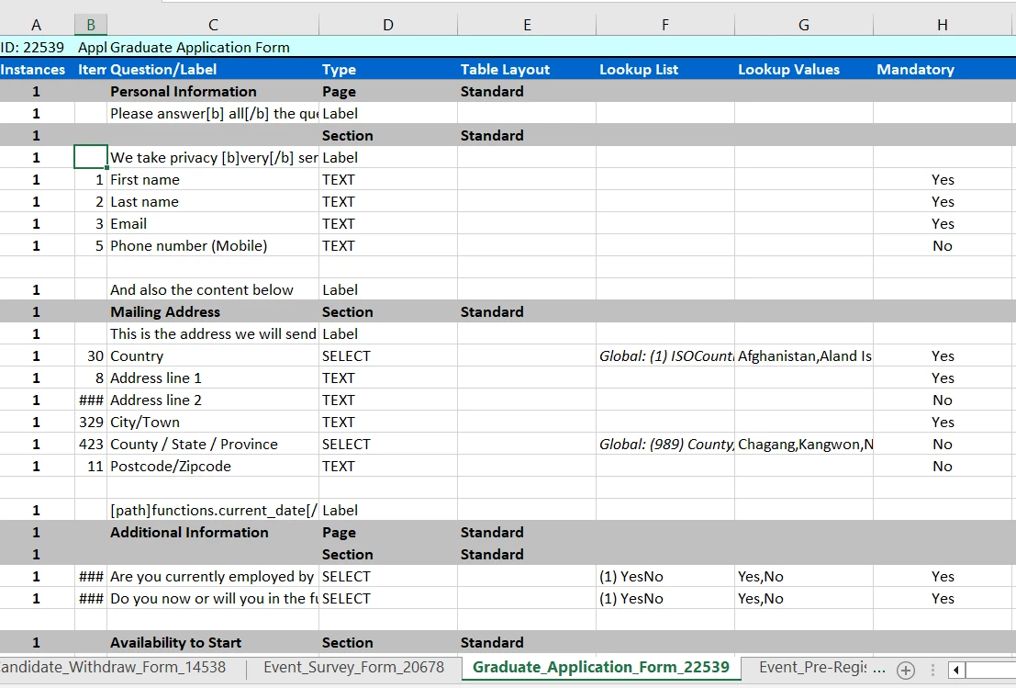Viewport: 1016px width, 688px height.
Task: Click 'Global: (1) ISOCount' lookup list cell
Action: coord(665,356)
